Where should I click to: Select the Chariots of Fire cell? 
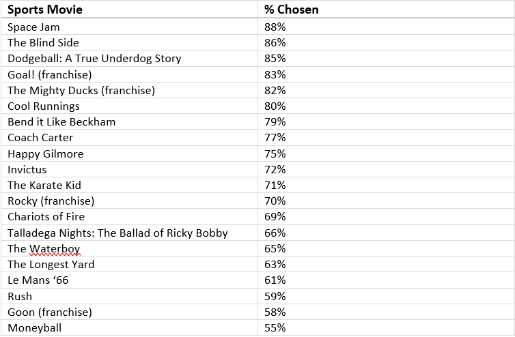click(x=129, y=216)
